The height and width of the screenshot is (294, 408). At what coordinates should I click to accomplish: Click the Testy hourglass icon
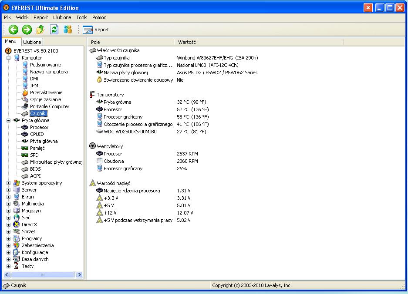point(17,266)
